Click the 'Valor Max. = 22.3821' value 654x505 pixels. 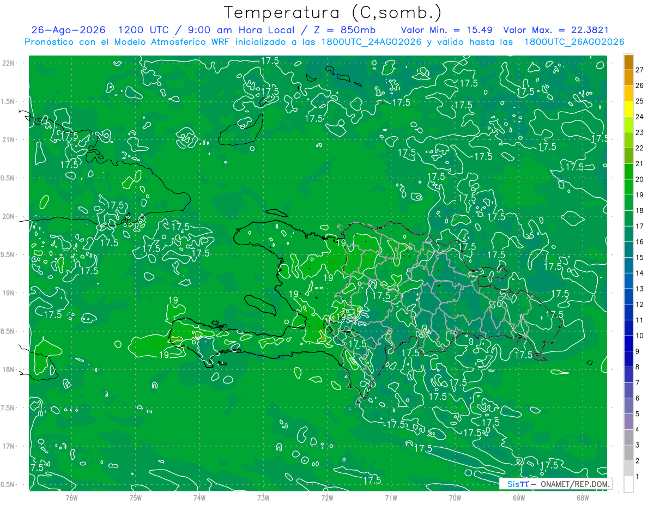tap(556, 30)
